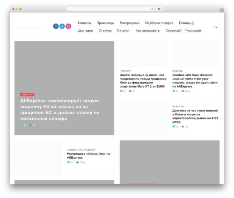Viewport: 234px width, 198px height.
Task: Open Доставка за час article
Action: pyautogui.click(x=195, y=116)
